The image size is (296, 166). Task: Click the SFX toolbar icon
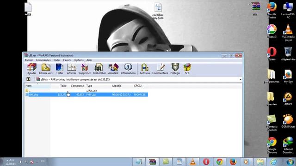[x=187, y=69]
